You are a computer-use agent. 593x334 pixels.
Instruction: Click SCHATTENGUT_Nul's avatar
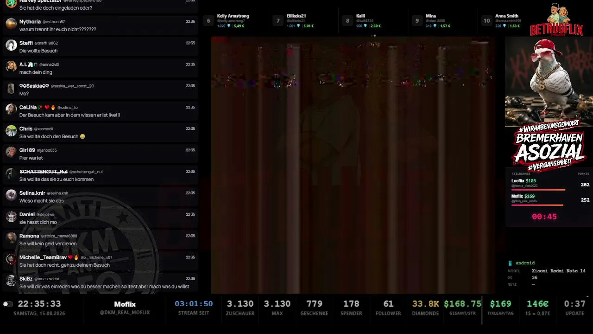(11, 173)
